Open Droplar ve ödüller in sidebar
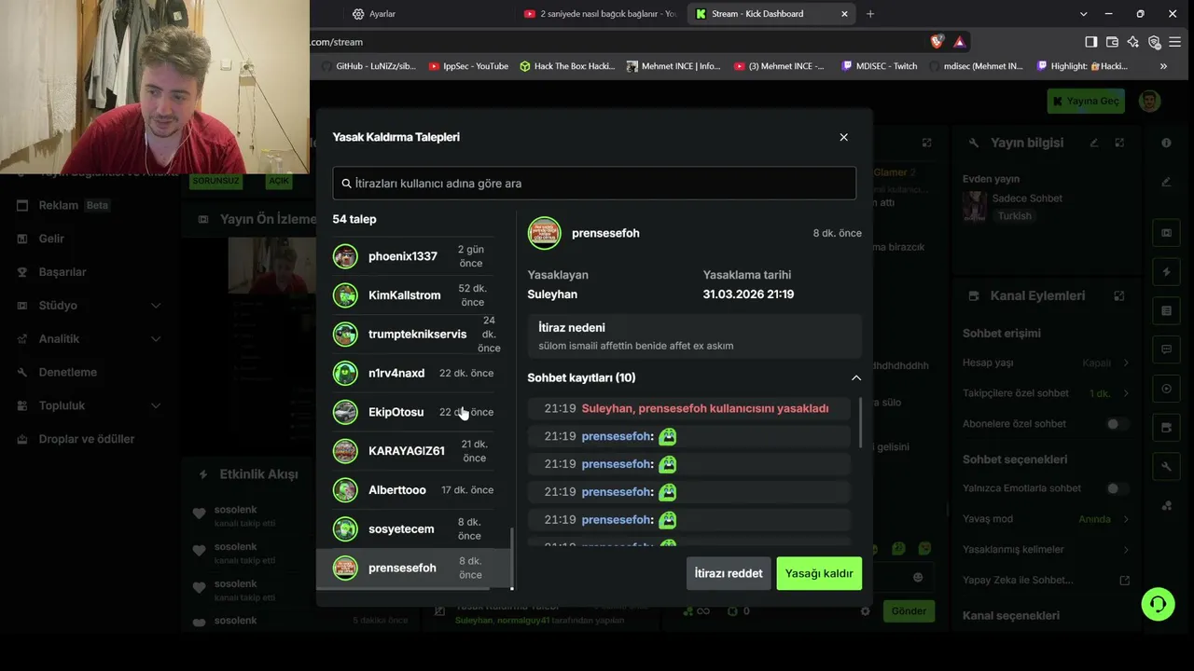1194x671 pixels. click(87, 439)
